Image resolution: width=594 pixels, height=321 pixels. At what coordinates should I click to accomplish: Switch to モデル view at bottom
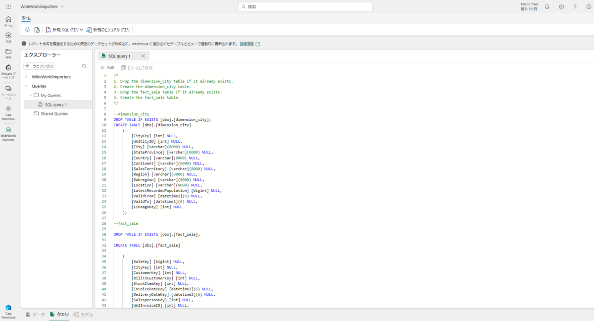click(x=83, y=315)
